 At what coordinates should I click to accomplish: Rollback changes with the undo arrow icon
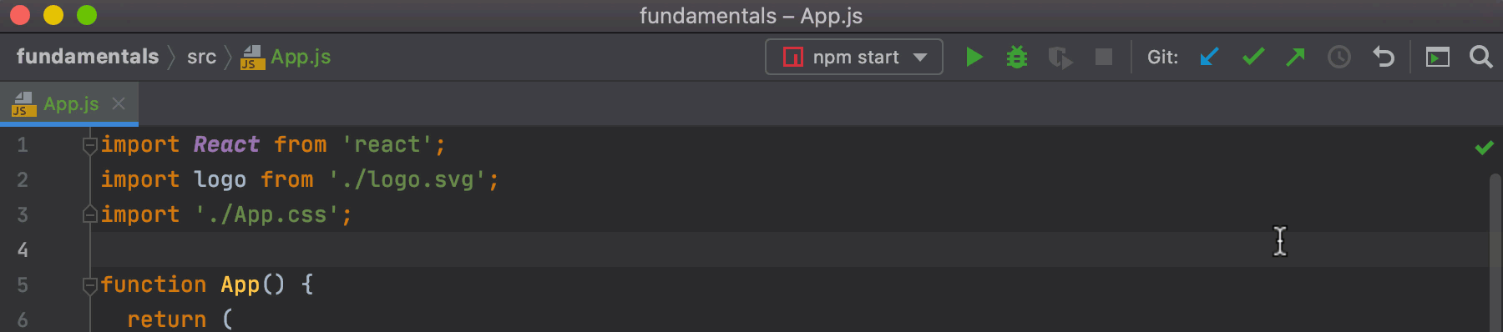(1384, 57)
